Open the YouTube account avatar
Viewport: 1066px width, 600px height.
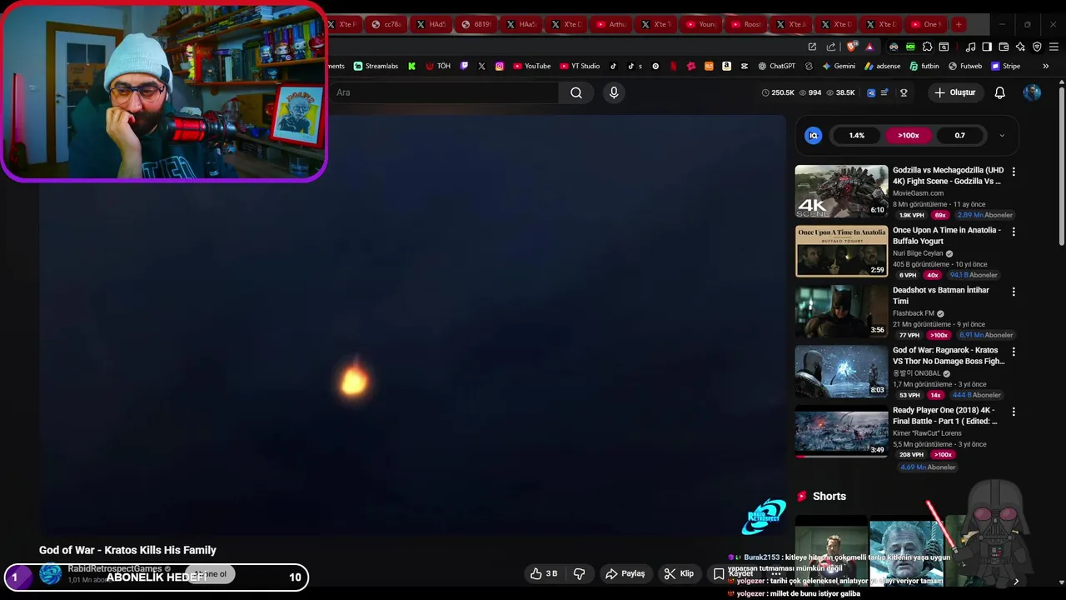(x=1032, y=92)
